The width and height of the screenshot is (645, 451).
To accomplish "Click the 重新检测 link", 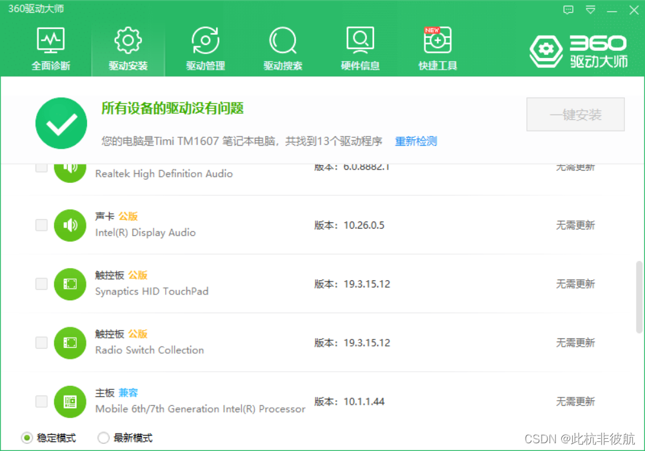I will pyautogui.click(x=416, y=141).
